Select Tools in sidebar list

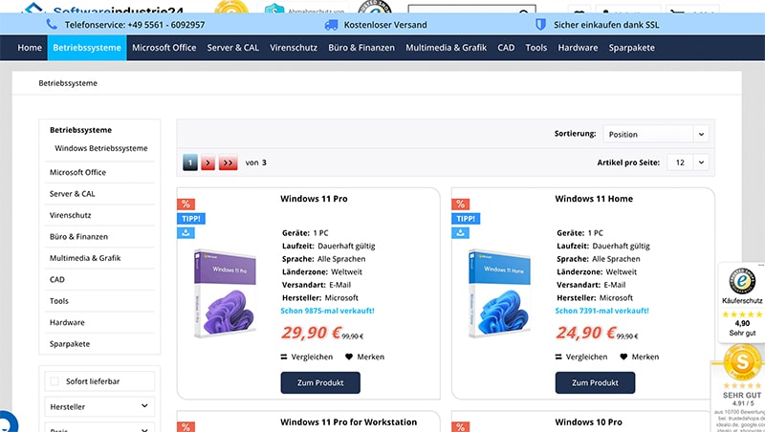tap(59, 301)
